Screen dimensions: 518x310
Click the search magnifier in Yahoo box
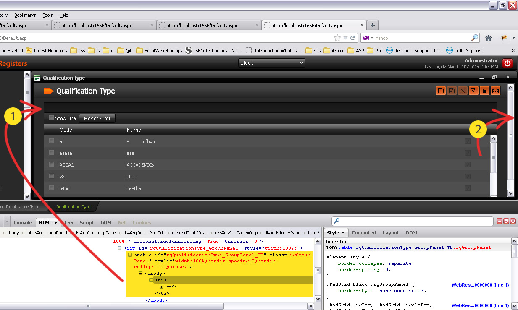(475, 38)
